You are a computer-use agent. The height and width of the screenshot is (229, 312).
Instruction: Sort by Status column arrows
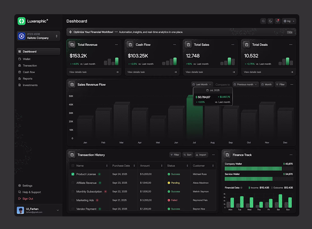pyautogui.click(x=187, y=166)
